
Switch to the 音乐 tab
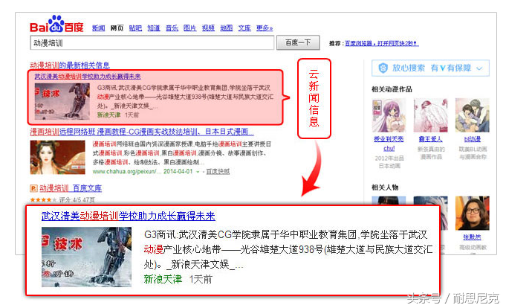(172, 28)
